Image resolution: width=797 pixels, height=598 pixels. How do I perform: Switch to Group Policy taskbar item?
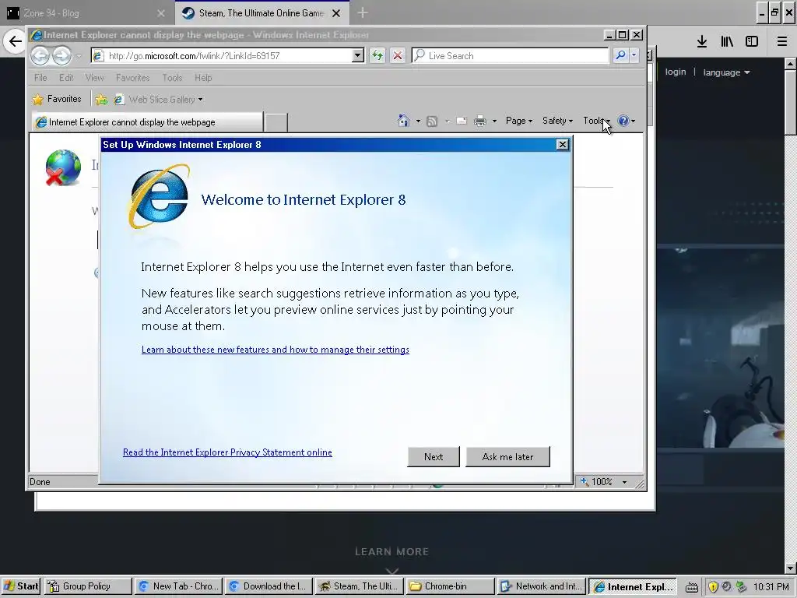pos(88,586)
